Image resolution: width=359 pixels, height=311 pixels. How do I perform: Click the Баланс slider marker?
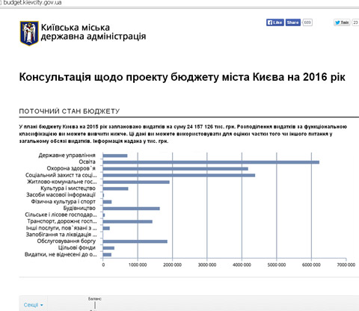pos(95,305)
